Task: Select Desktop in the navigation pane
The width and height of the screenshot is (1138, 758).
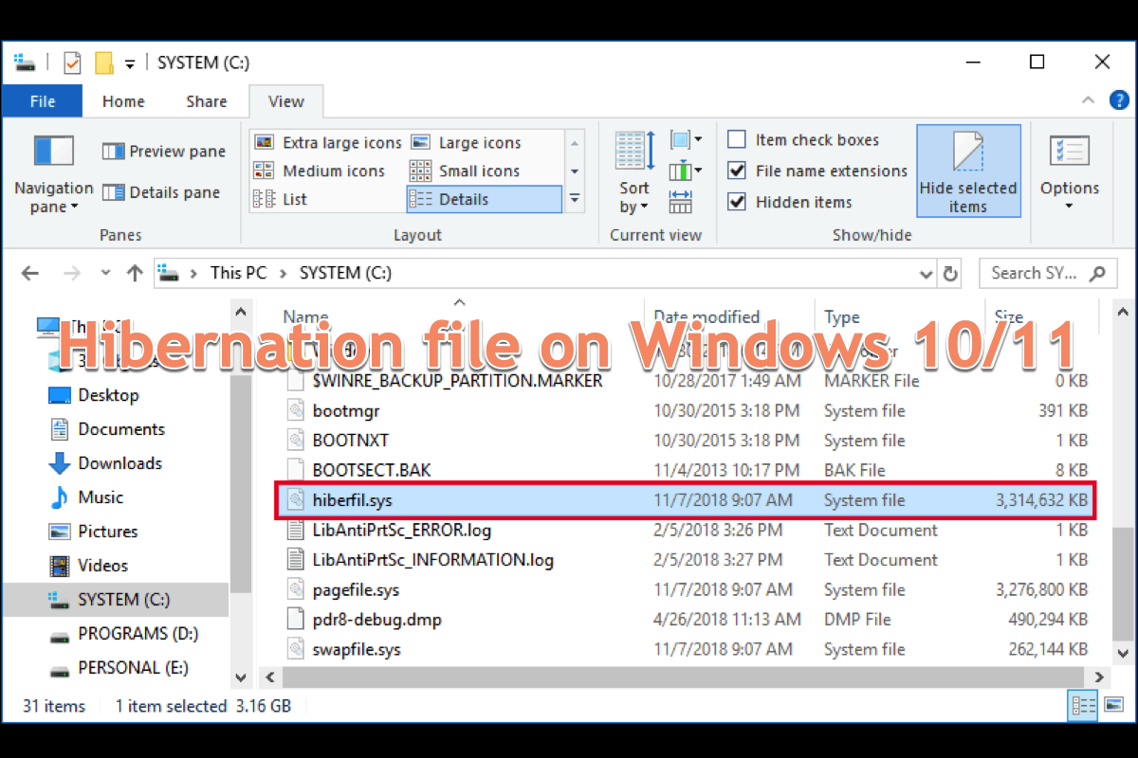Action: [x=108, y=395]
